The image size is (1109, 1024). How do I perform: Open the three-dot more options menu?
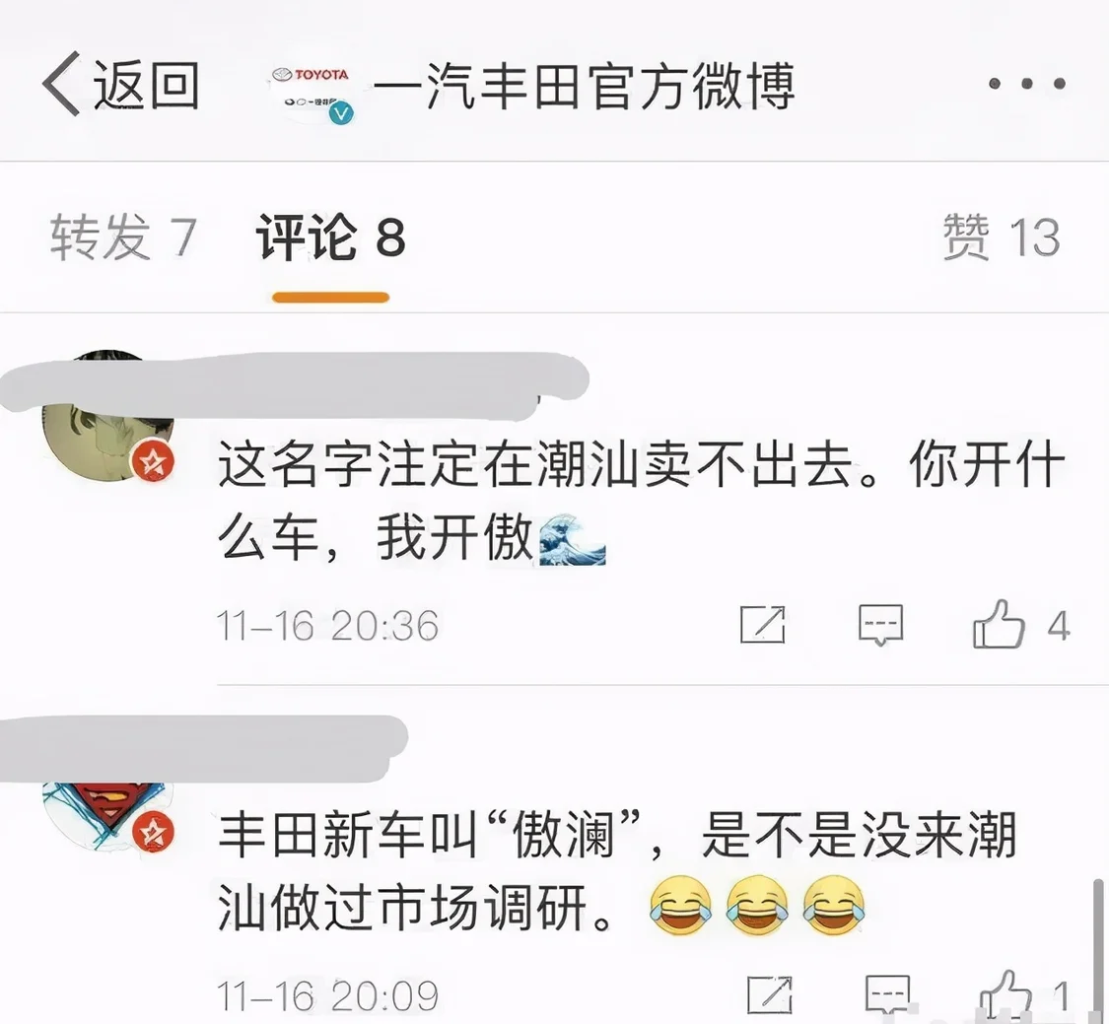(1027, 84)
